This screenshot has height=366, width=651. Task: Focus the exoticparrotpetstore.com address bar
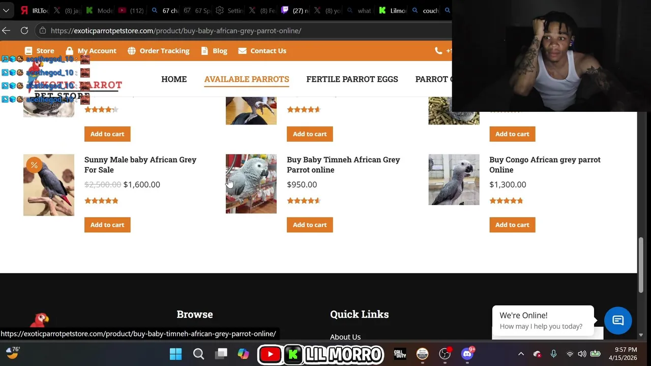point(176,30)
